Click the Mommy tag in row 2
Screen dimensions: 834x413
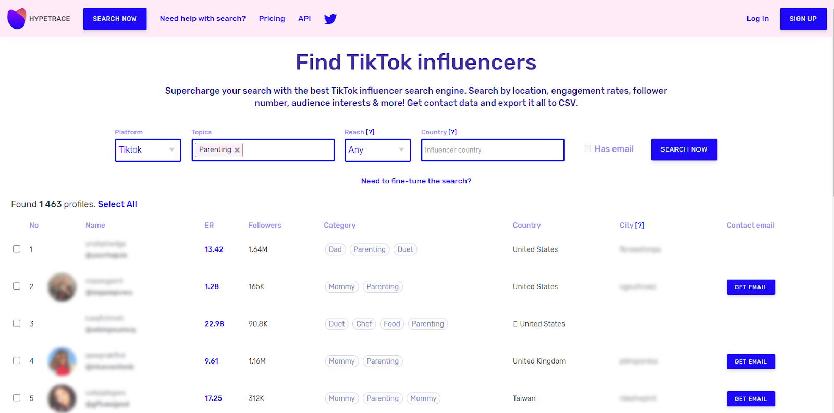(342, 286)
